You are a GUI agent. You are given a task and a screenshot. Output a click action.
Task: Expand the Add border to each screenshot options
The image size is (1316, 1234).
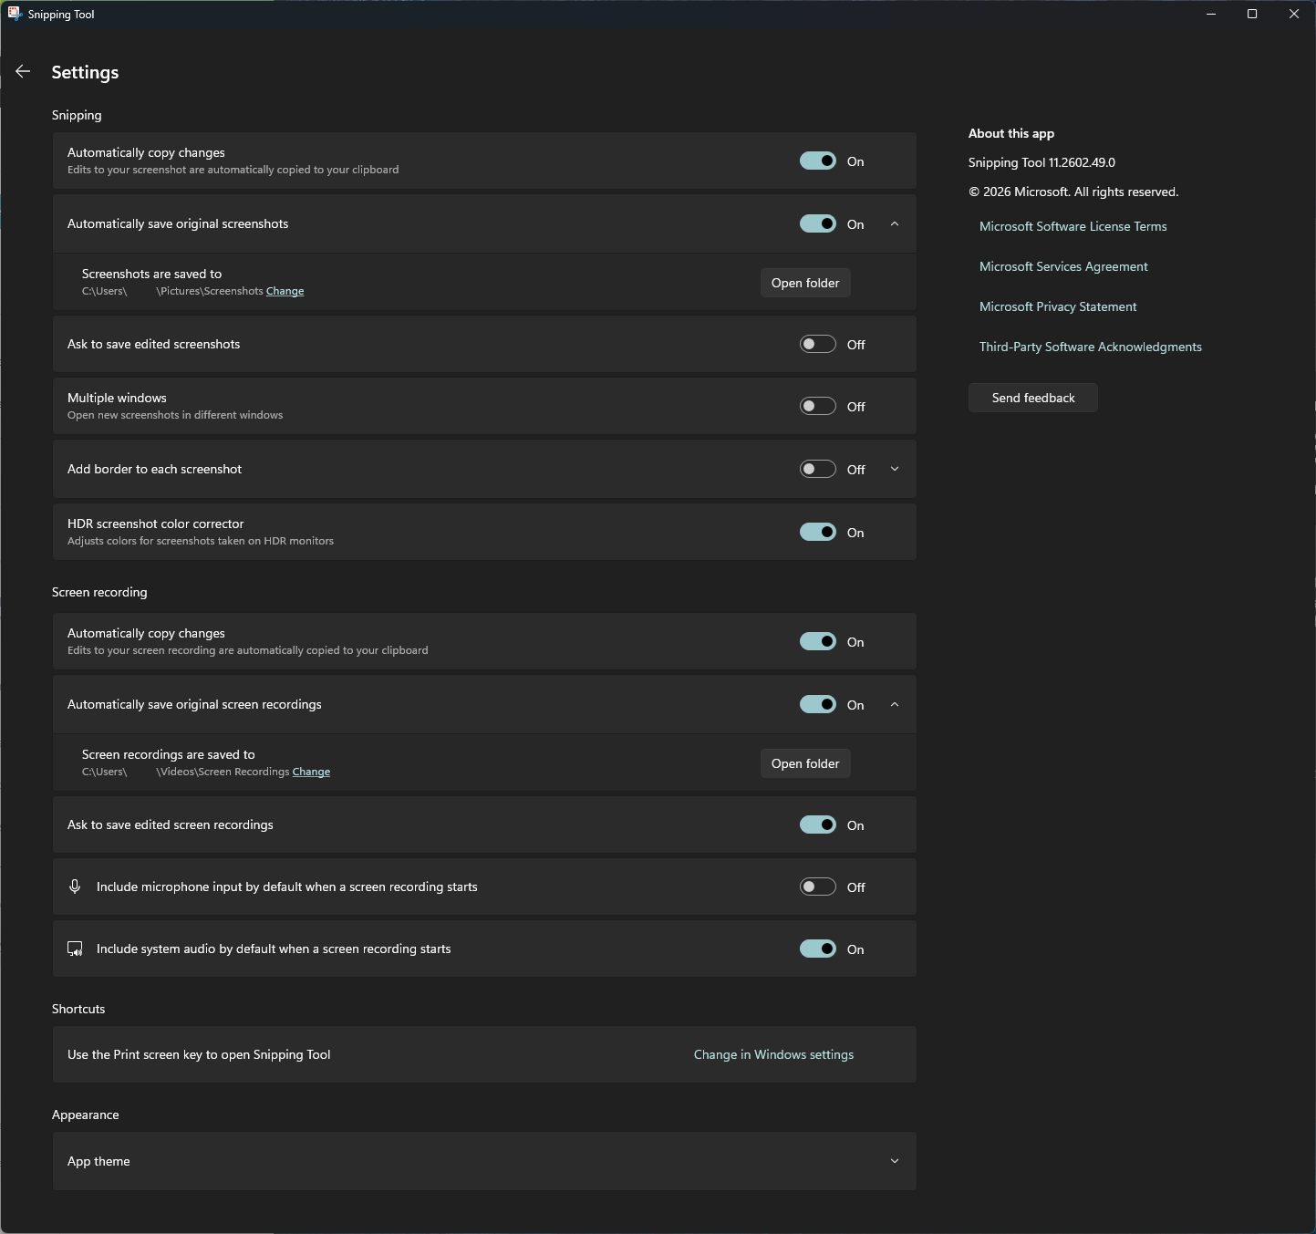click(895, 469)
